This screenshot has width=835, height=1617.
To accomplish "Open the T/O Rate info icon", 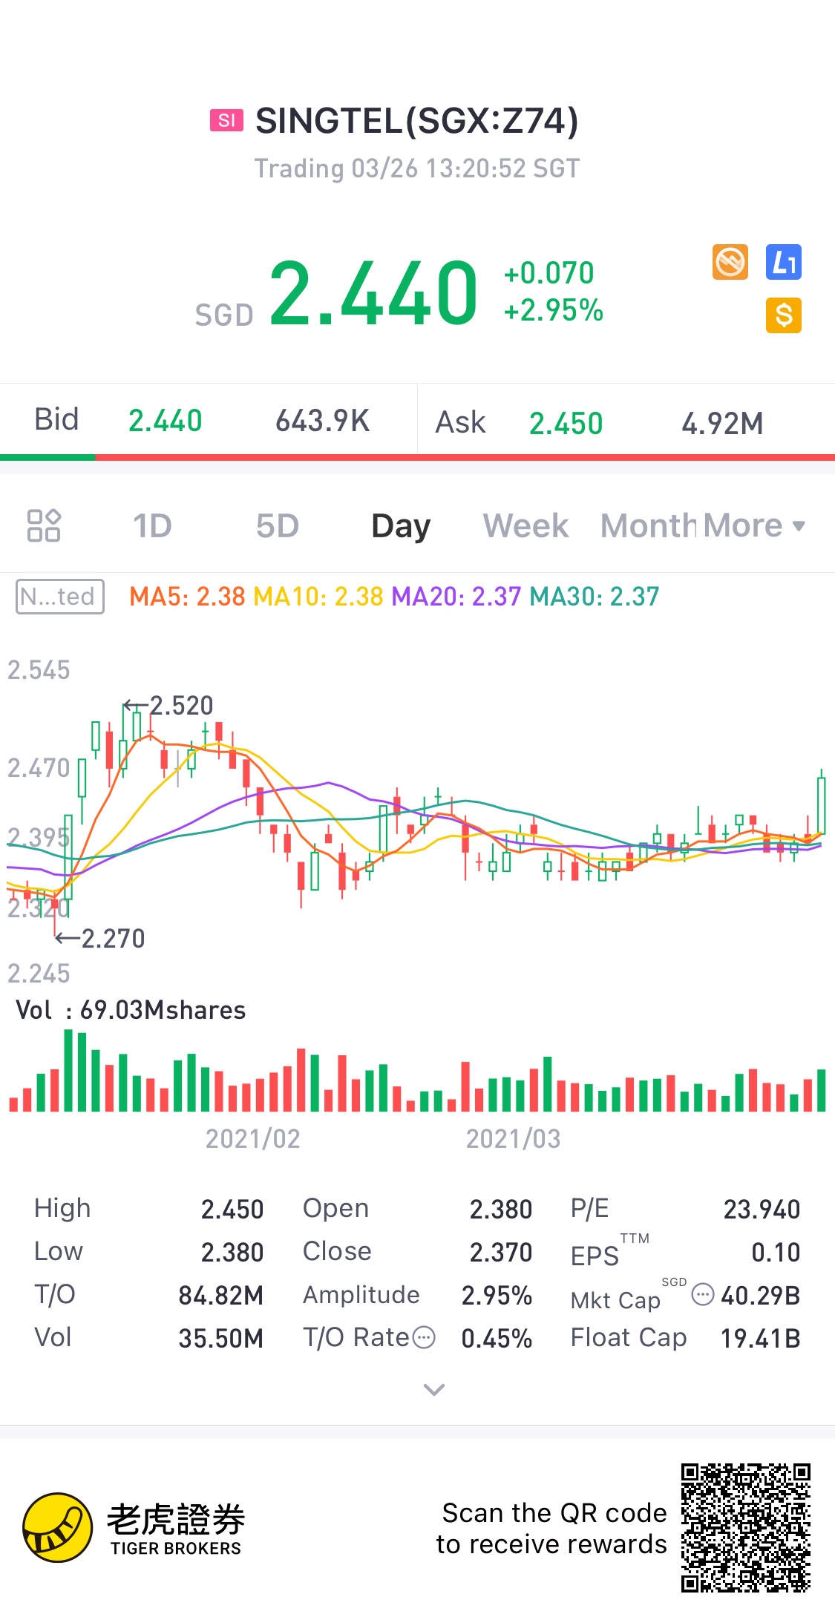I will point(424,1338).
